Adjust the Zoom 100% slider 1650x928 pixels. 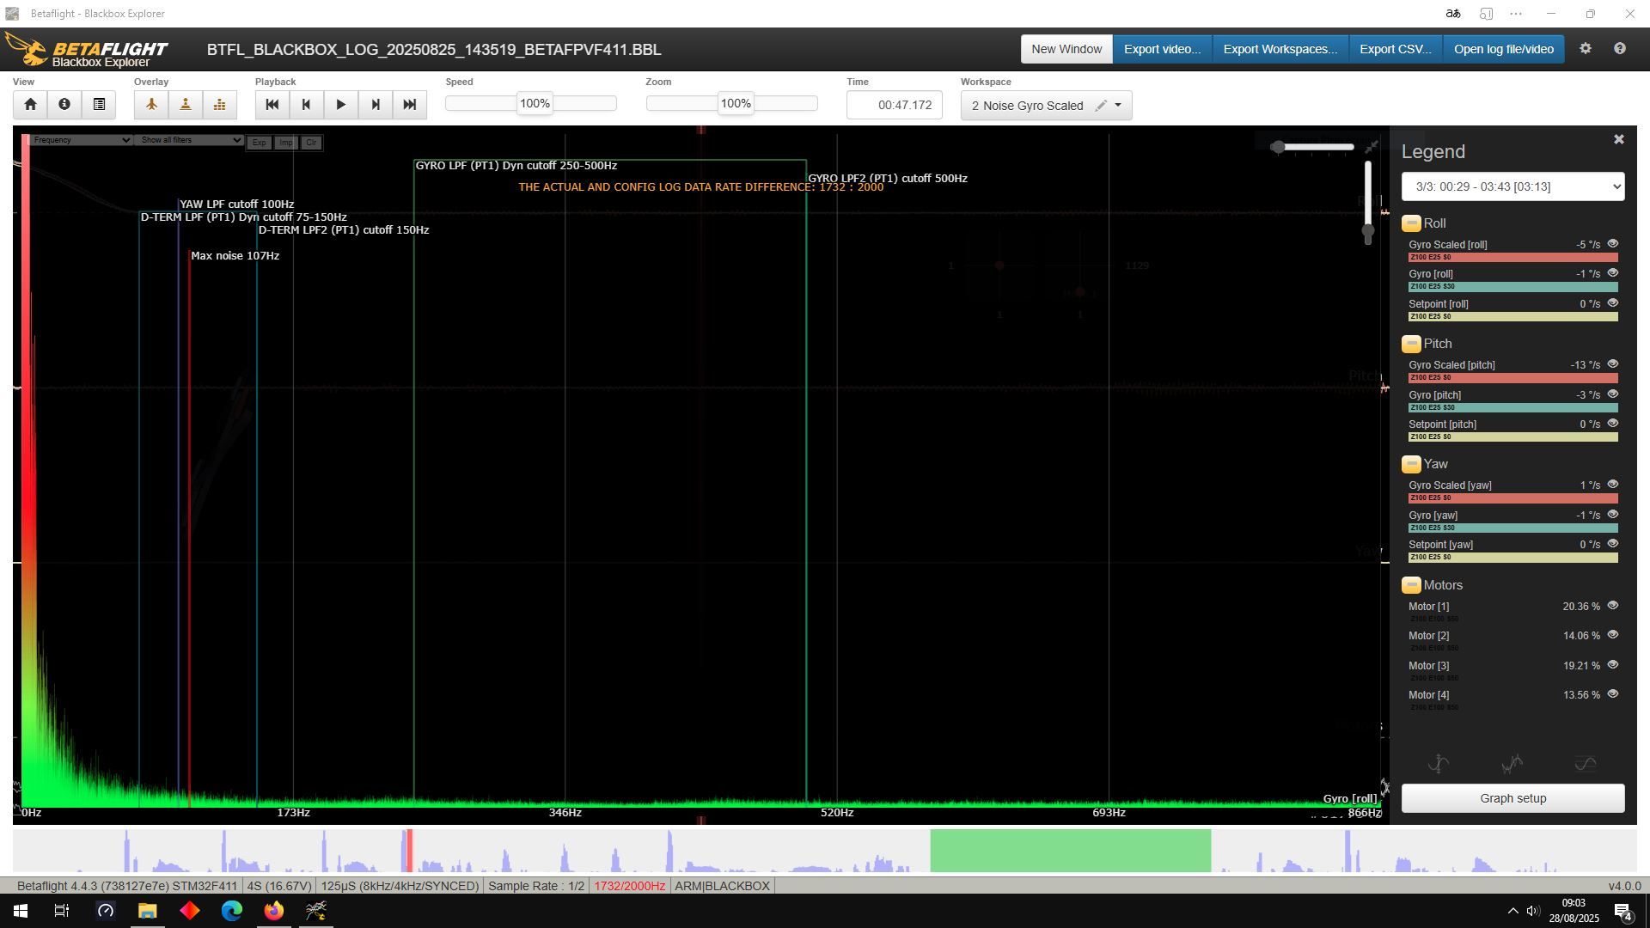[736, 104]
